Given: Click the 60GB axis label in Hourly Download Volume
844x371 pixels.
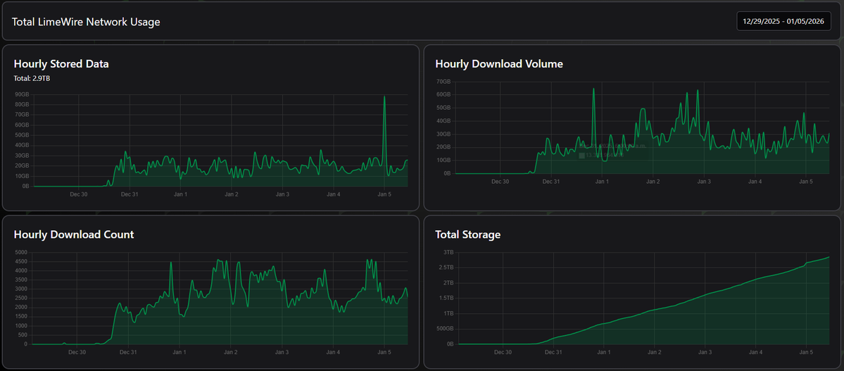Looking at the screenshot, I should [443, 95].
